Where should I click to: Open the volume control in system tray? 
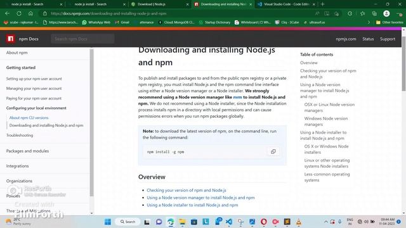coord(366,222)
